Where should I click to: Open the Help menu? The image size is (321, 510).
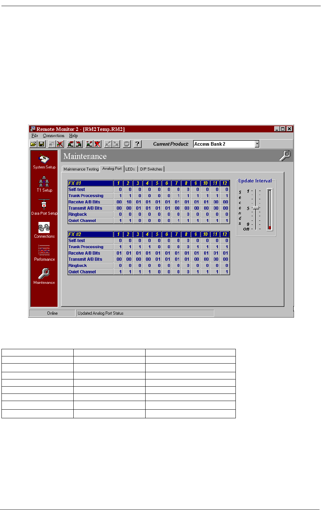click(74, 136)
